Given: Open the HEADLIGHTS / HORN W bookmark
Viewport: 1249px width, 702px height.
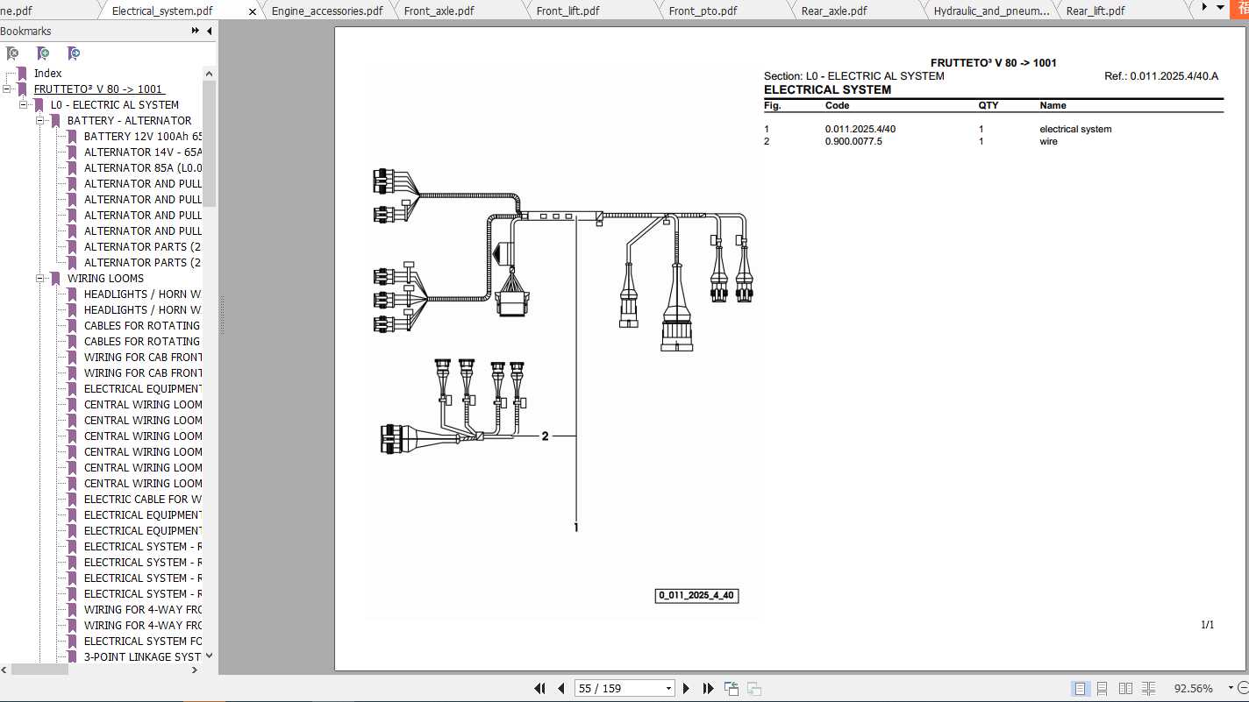Looking at the screenshot, I should click(x=142, y=294).
